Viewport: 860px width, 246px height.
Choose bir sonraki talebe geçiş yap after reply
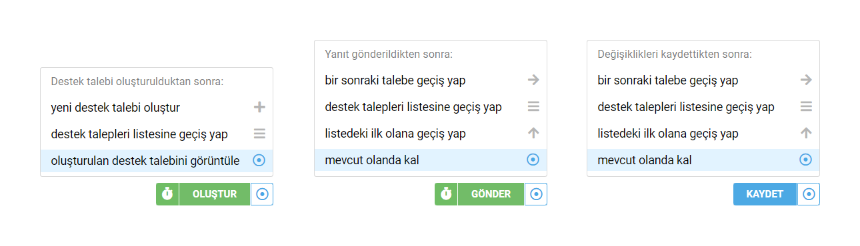(431, 80)
